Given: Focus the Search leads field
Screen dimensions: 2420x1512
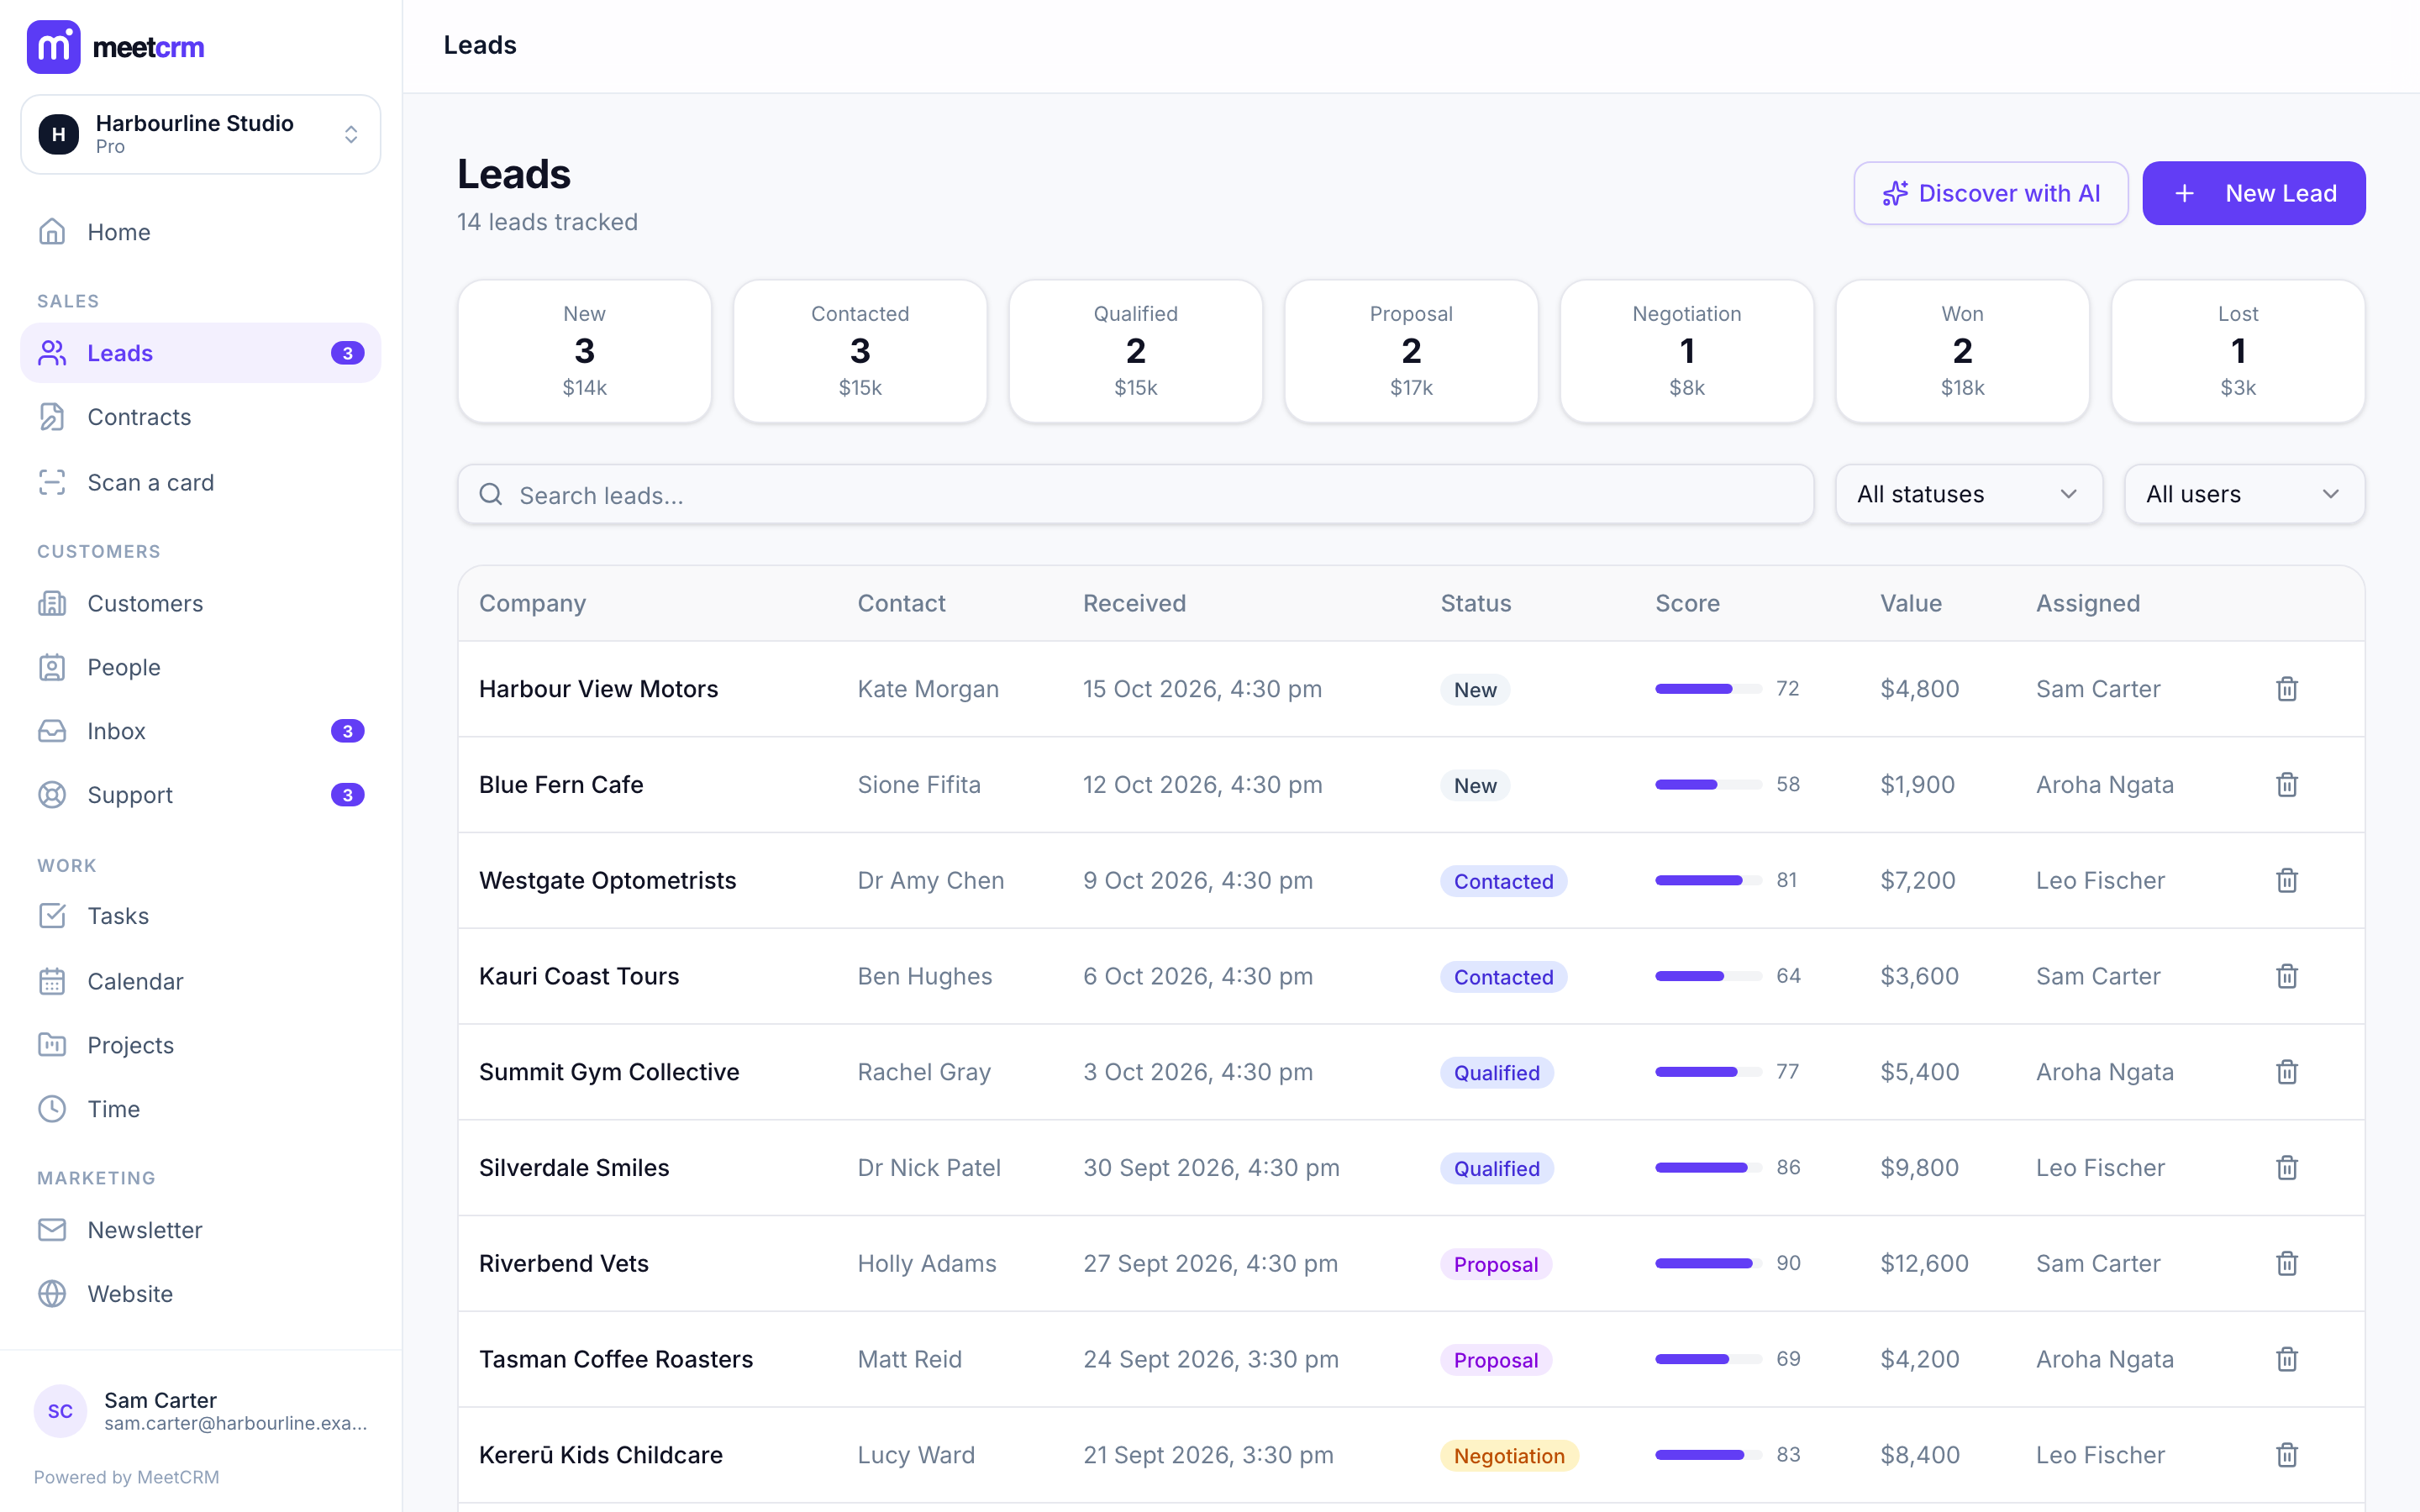Looking at the screenshot, I should coord(1135,494).
